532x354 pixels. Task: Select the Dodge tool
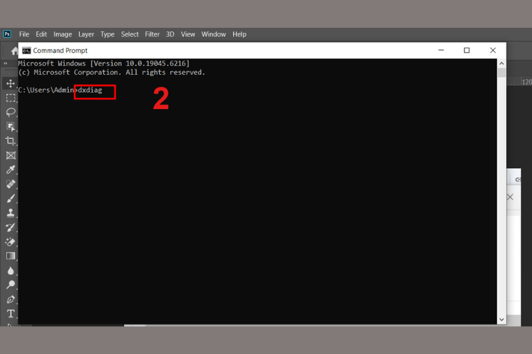(10, 285)
